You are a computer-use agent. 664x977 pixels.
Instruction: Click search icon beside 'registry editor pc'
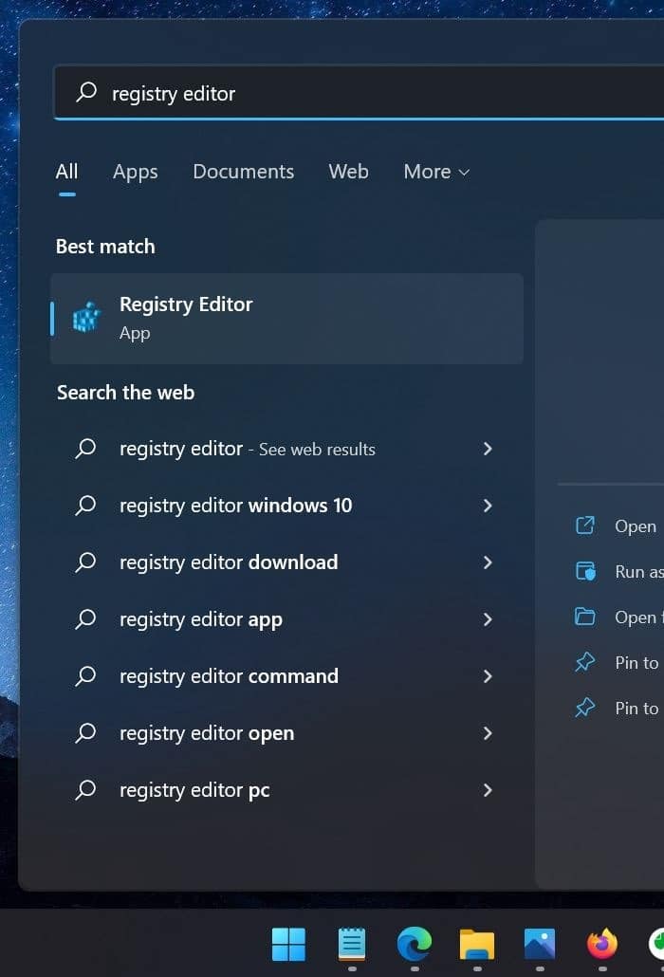pos(86,790)
